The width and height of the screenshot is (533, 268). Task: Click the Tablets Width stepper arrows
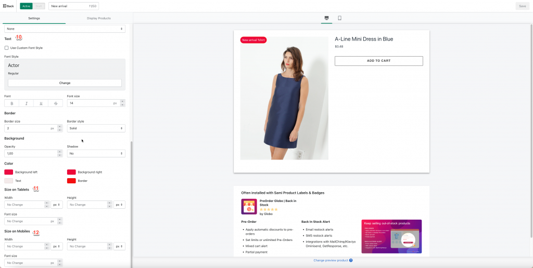[47, 205]
